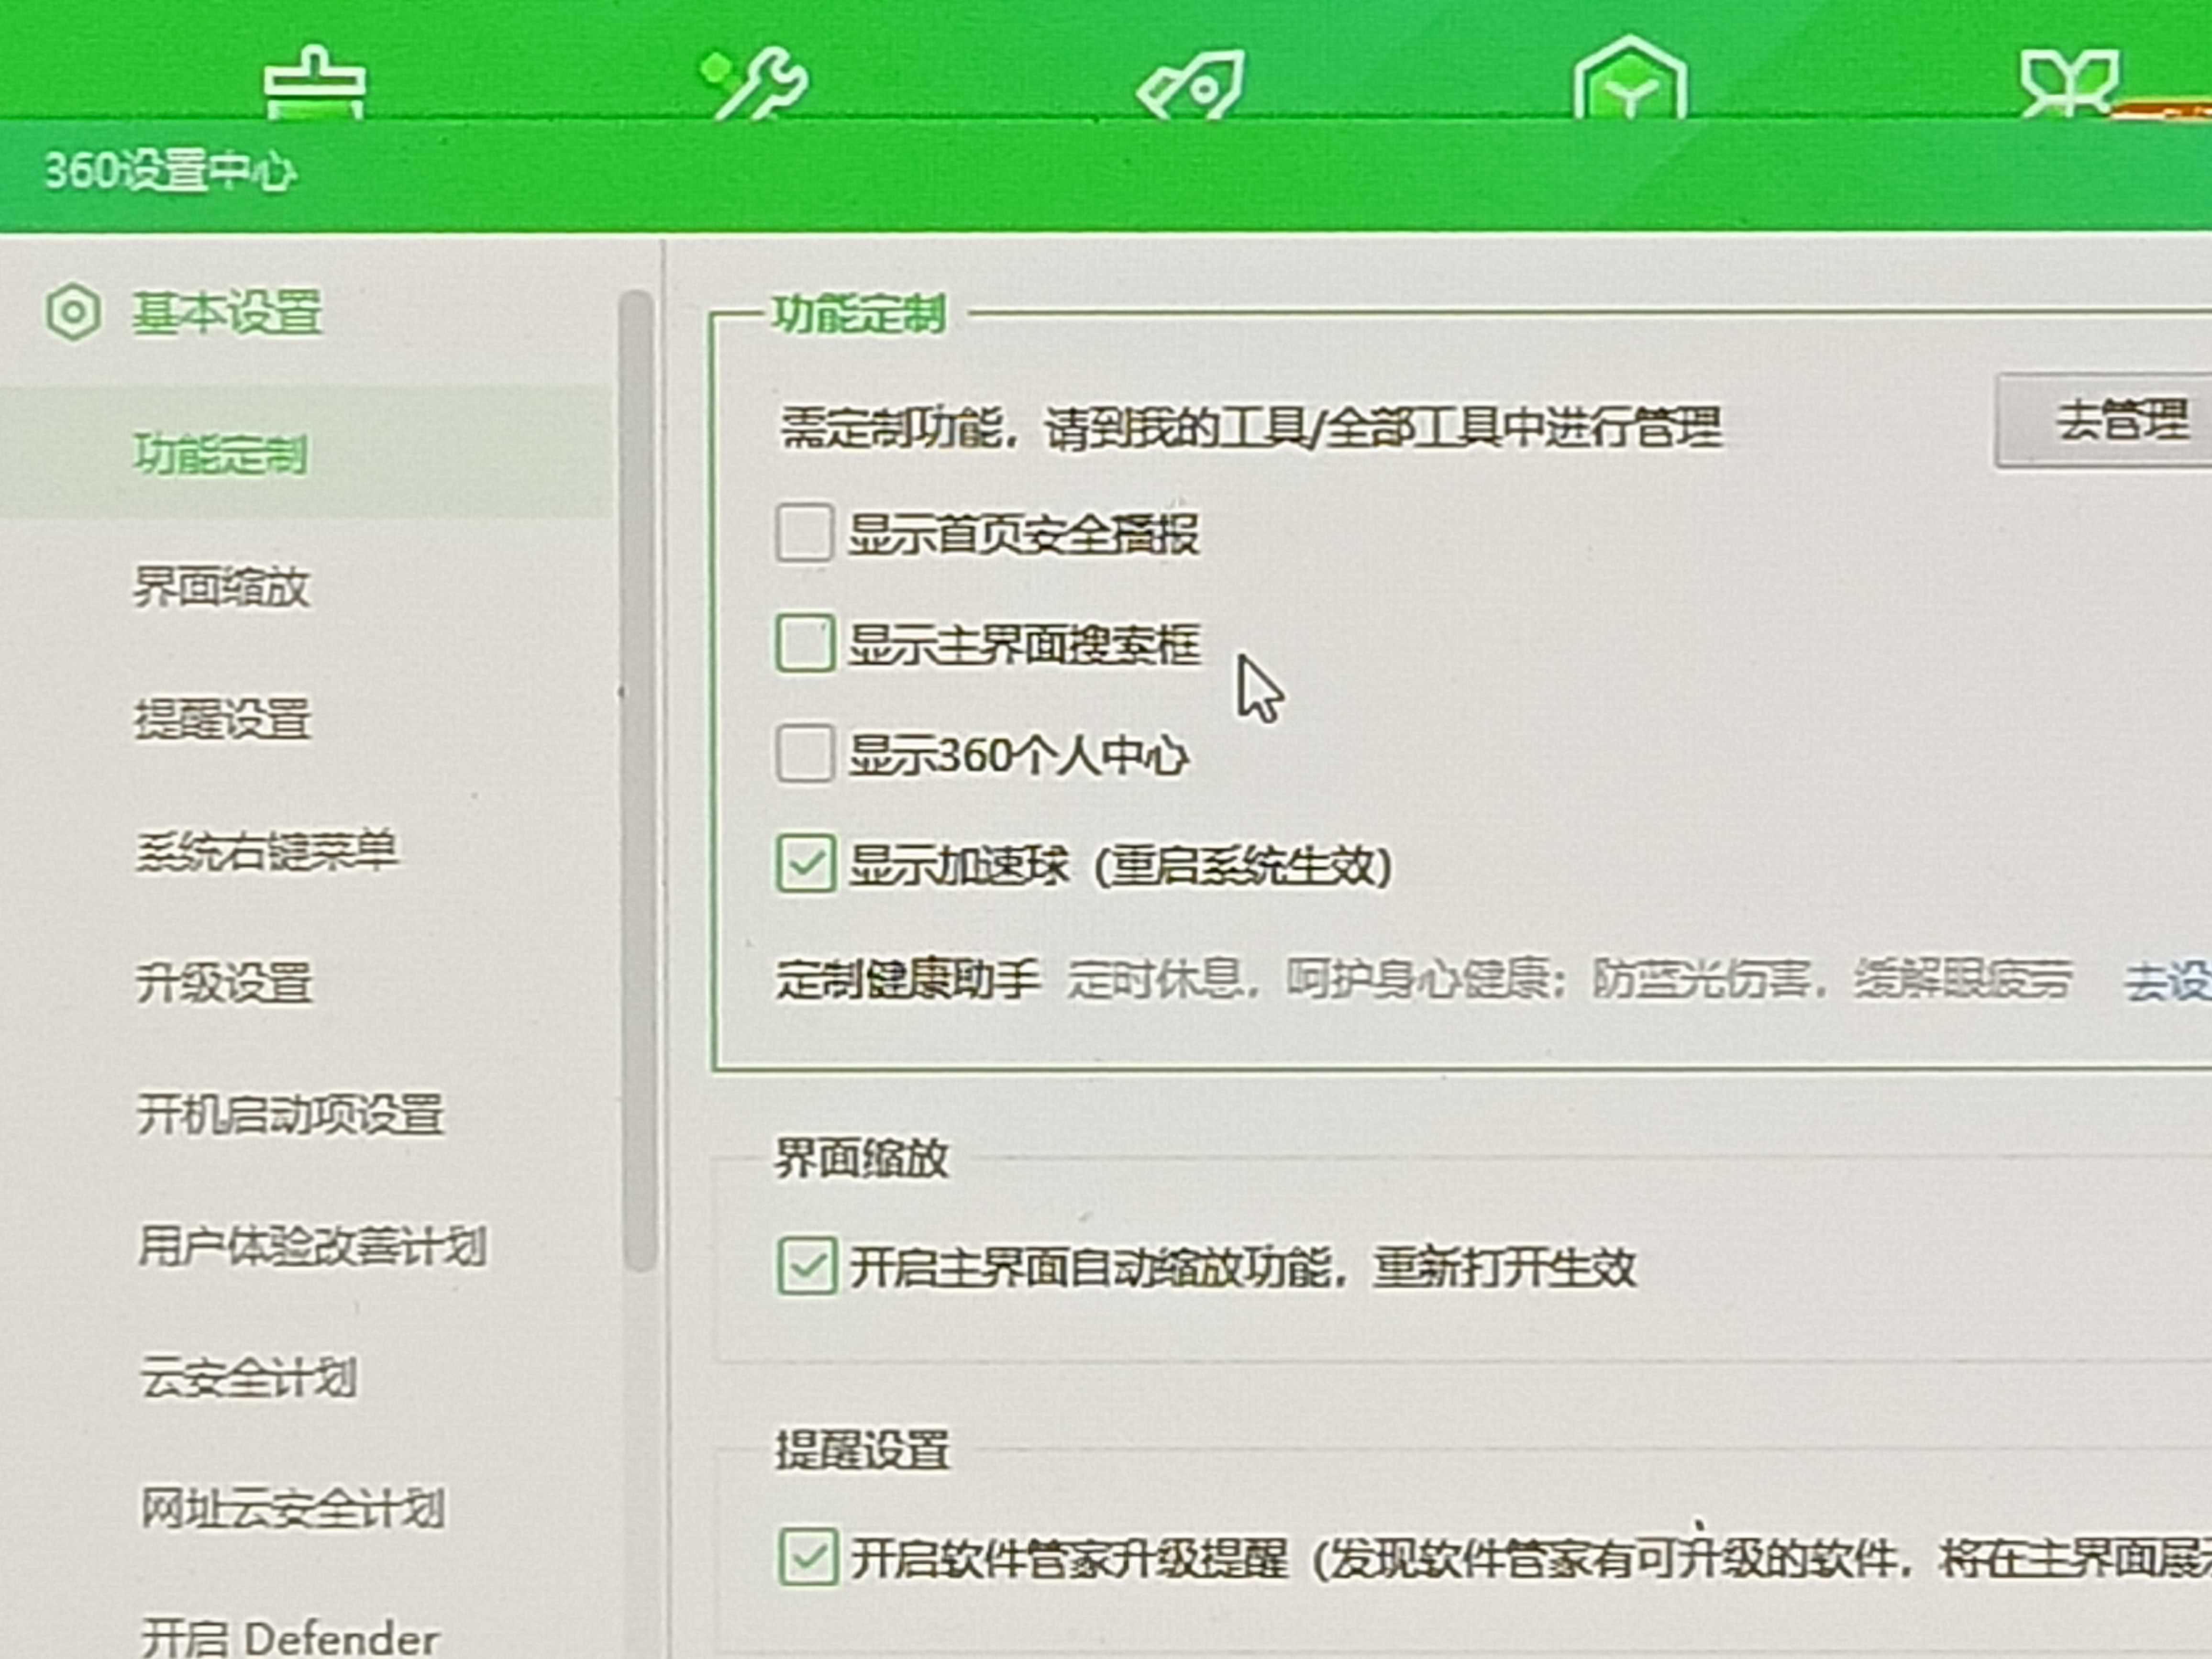Click the butterfly-shaped icon at top right
This screenshot has height=1659, width=2212.
point(2070,83)
